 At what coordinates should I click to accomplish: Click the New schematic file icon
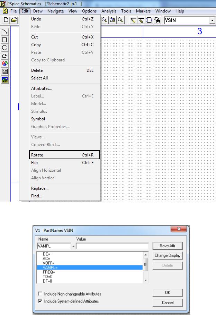6,20
